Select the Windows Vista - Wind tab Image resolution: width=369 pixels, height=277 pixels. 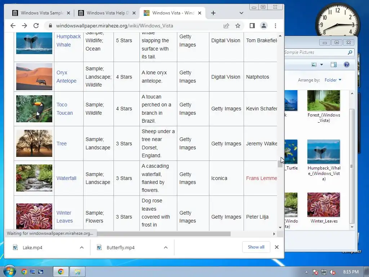click(x=172, y=13)
